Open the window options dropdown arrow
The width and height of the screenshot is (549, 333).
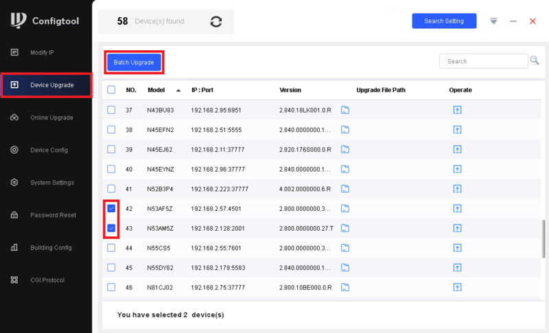click(493, 21)
